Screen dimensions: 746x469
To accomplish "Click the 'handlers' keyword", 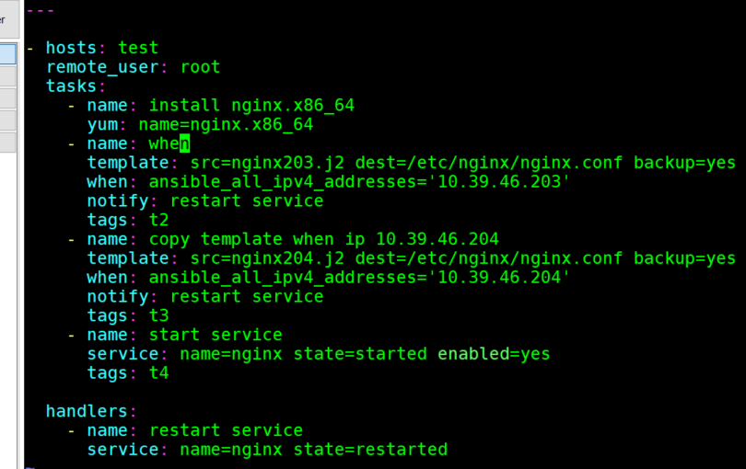I will 87,411.
